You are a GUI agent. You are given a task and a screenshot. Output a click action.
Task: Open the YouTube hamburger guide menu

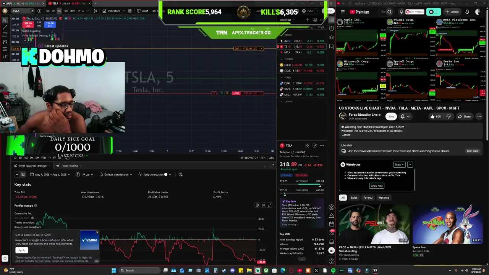(x=343, y=12)
